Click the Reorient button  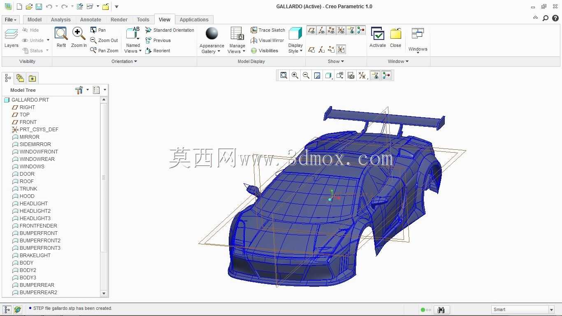pyautogui.click(x=158, y=51)
